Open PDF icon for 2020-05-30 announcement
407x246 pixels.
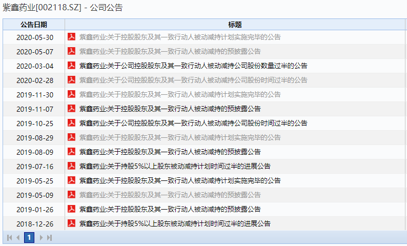tap(71, 36)
